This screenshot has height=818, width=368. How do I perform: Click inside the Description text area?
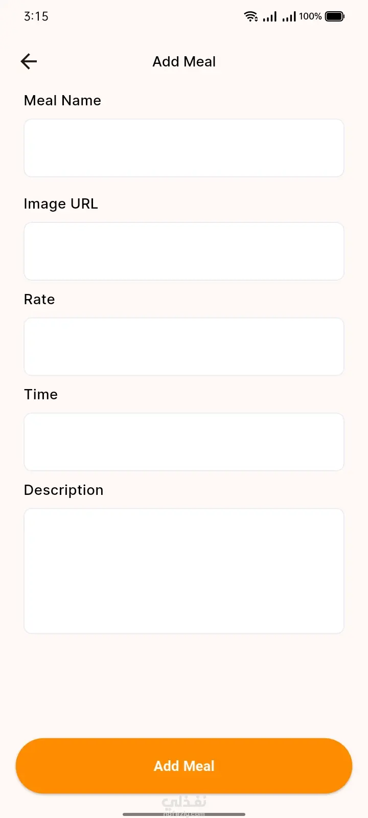pyautogui.click(x=184, y=571)
